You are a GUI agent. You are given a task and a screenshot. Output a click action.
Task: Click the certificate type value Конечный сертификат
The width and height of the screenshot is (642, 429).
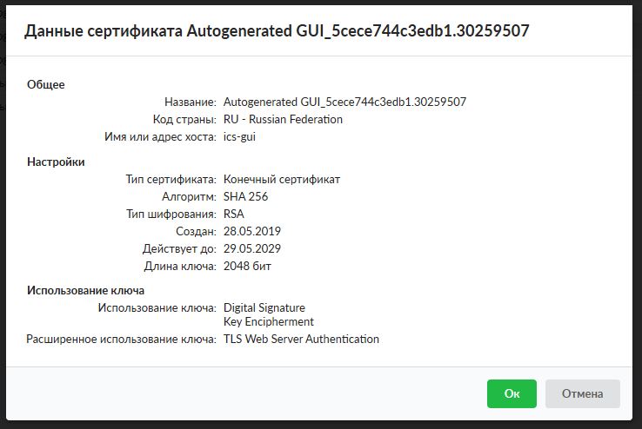click(x=282, y=179)
